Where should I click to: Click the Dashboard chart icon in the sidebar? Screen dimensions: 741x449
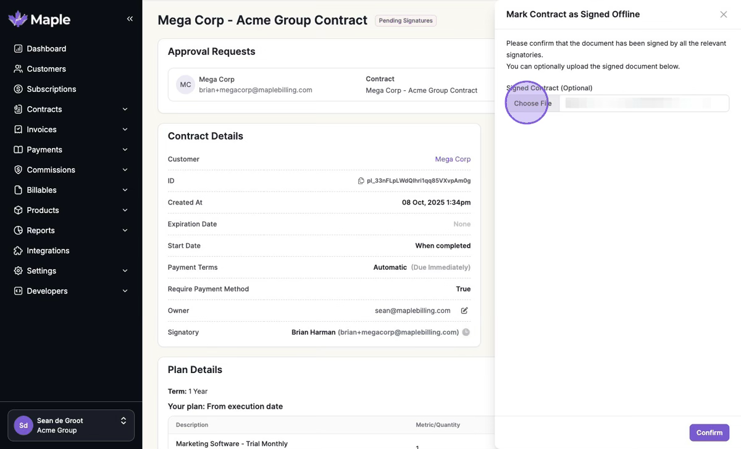pos(19,49)
